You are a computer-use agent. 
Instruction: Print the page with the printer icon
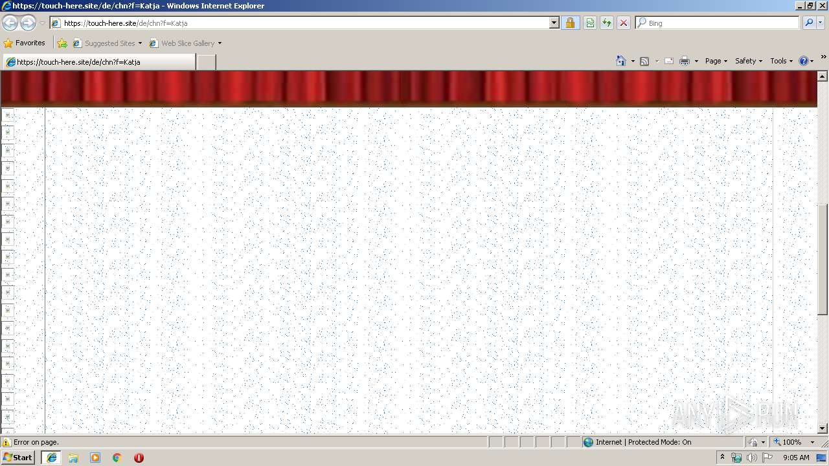click(x=685, y=61)
